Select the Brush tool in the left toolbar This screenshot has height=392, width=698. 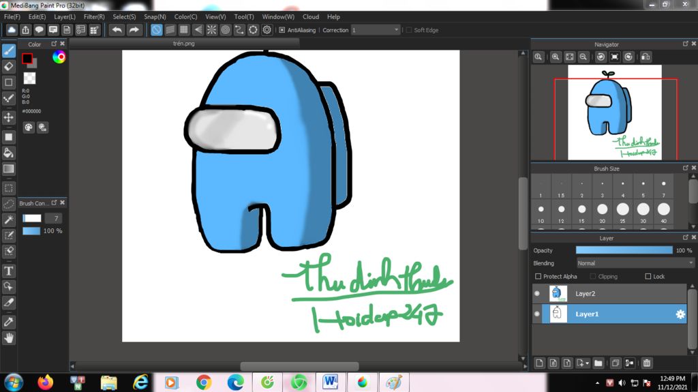coord(9,50)
